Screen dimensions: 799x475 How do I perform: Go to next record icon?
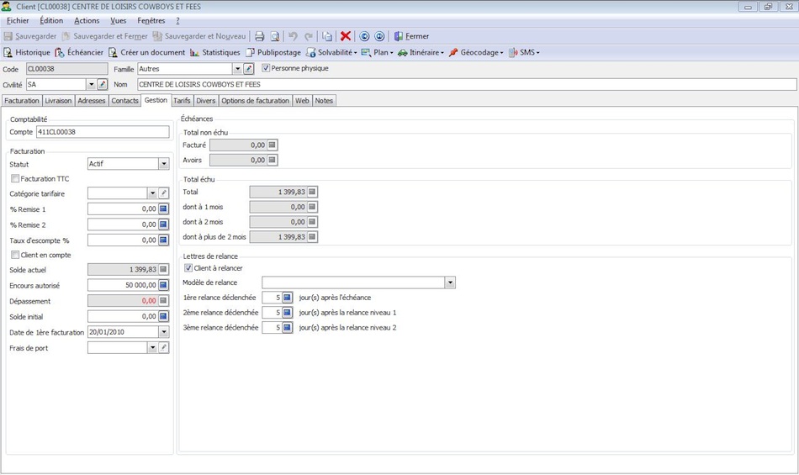(x=379, y=36)
